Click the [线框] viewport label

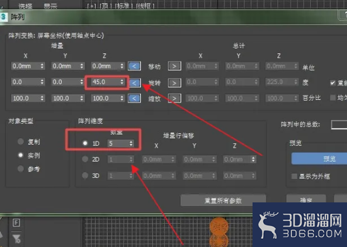tap(145, 6)
